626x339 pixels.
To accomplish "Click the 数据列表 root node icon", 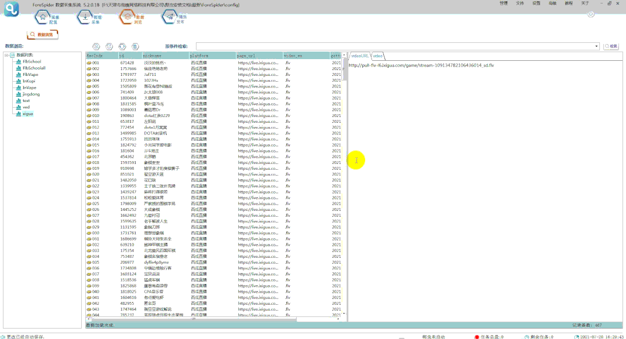I will (12, 55).
